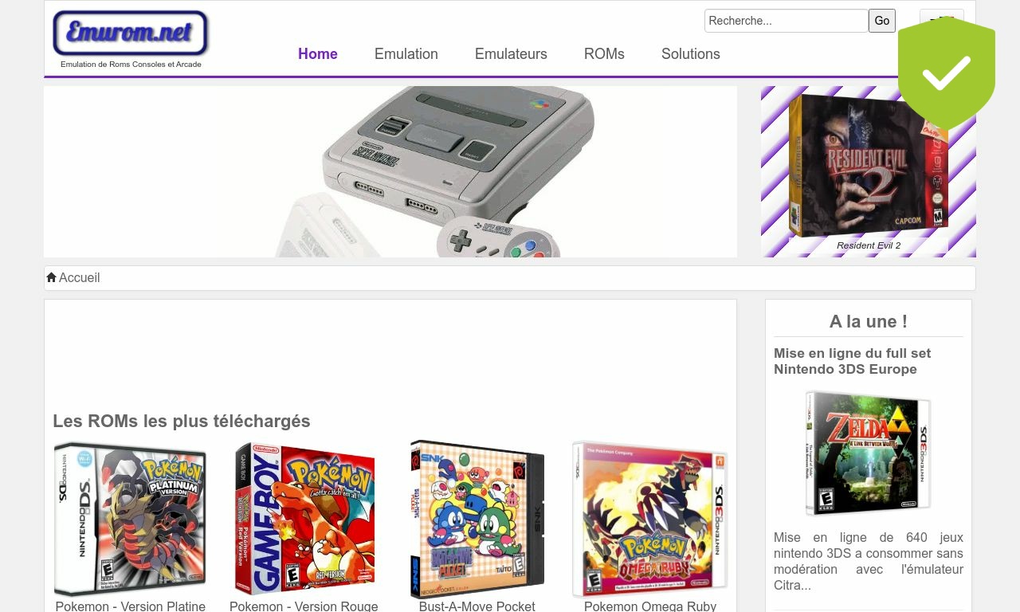
Task: Open Bust-A-Move Pocket box art
Action: pyautogui.click(x=477, y=519)
